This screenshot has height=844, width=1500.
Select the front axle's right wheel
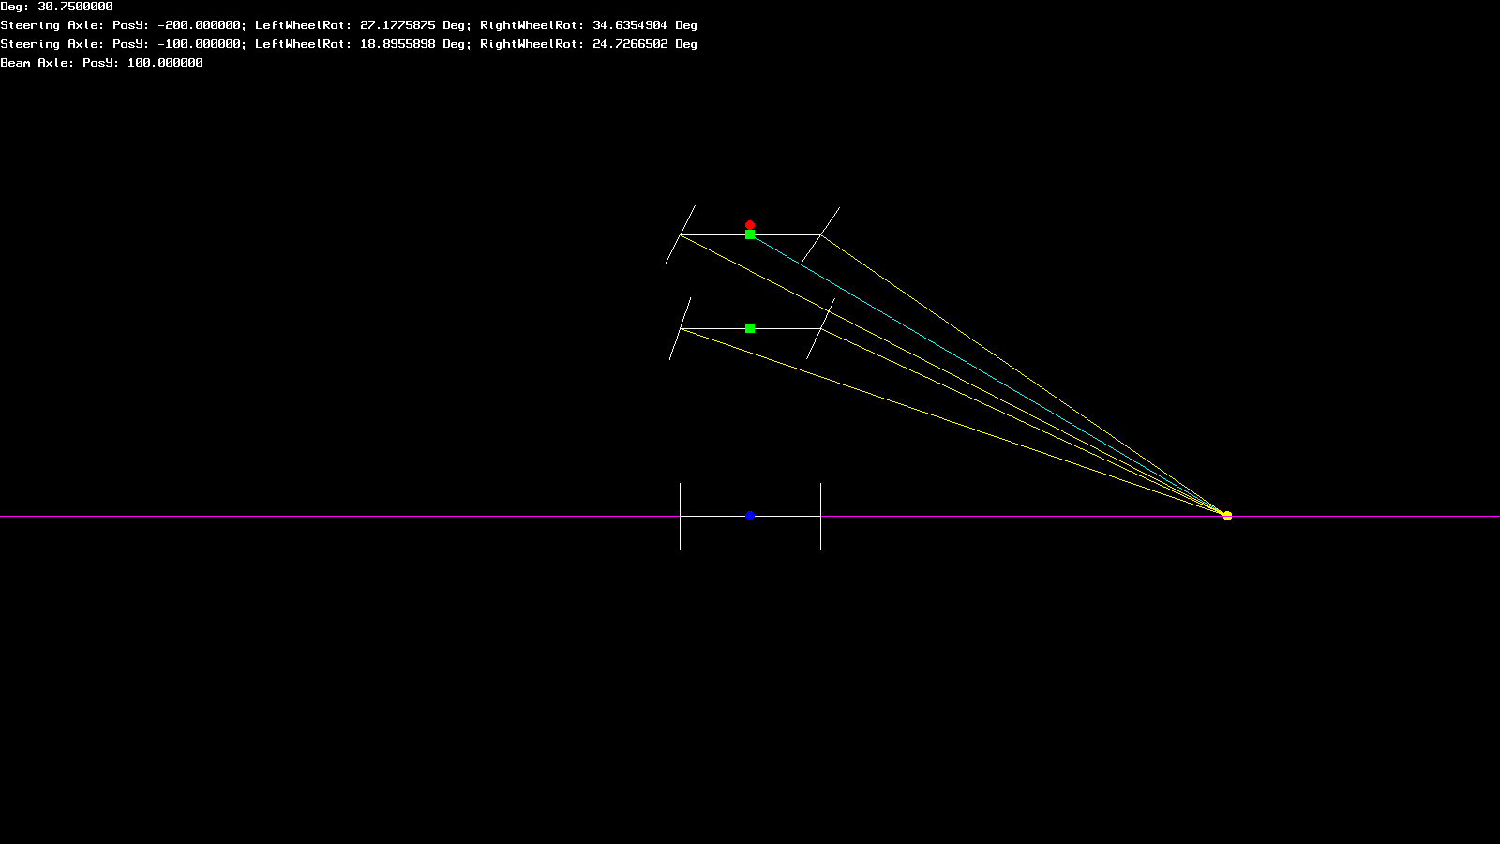tap(820, 235)
